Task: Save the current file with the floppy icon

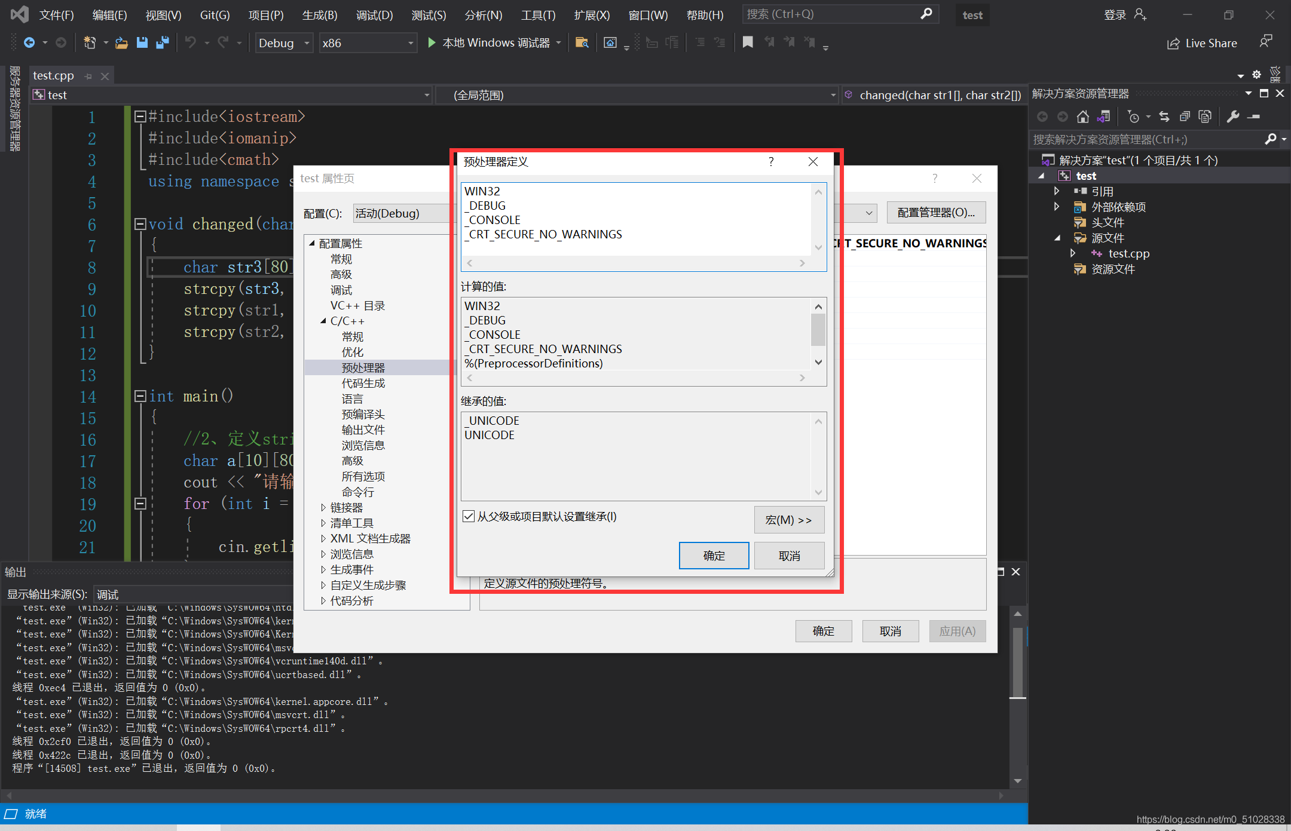Action: tap(142, 43)
